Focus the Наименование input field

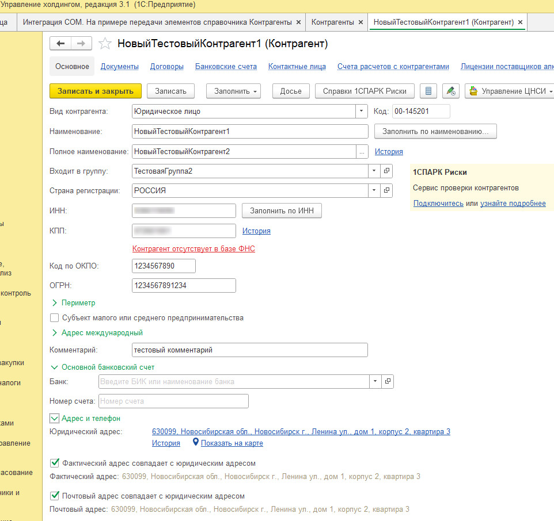point(250,131)
